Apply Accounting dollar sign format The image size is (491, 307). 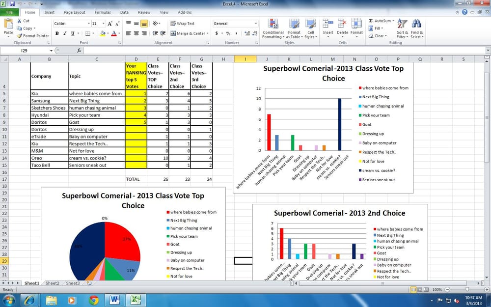[217, 33]
